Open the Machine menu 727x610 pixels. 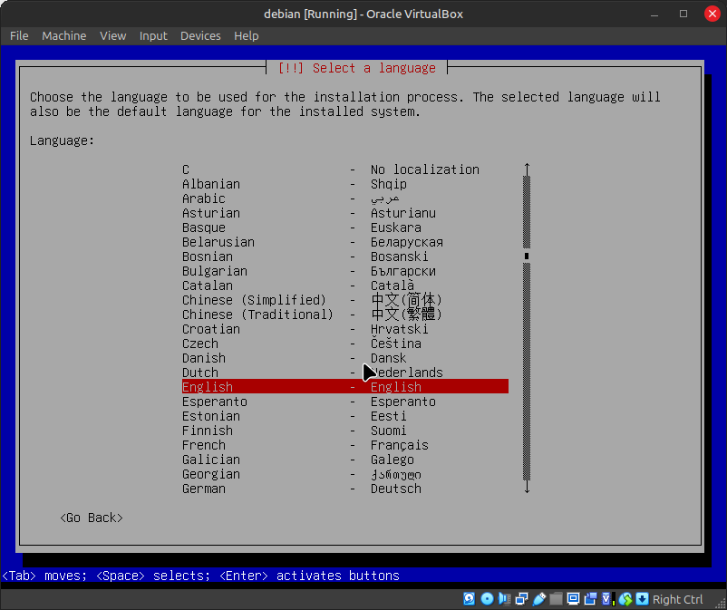click(x=64, y=35)
